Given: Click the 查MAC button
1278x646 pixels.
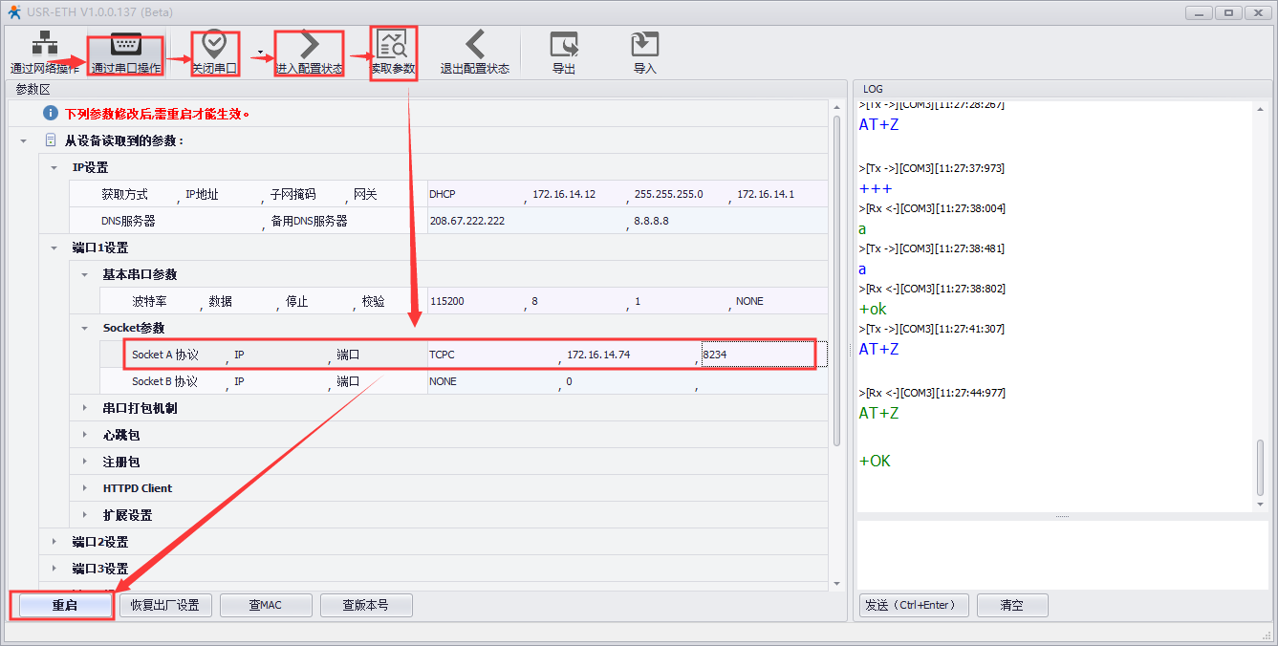Looking at the screenshot, I should click(266, 605).
